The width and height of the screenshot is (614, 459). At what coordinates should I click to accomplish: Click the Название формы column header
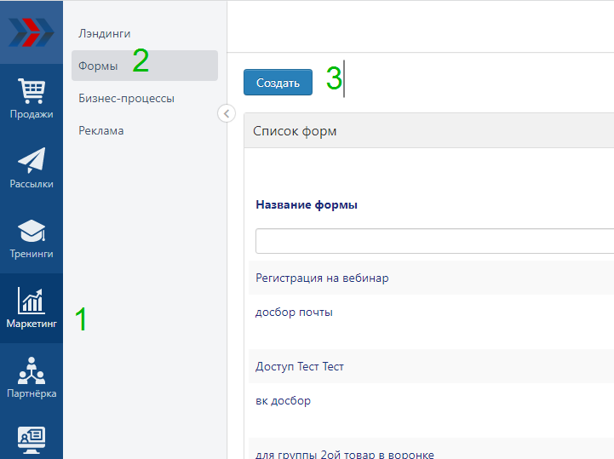(307, 204)
